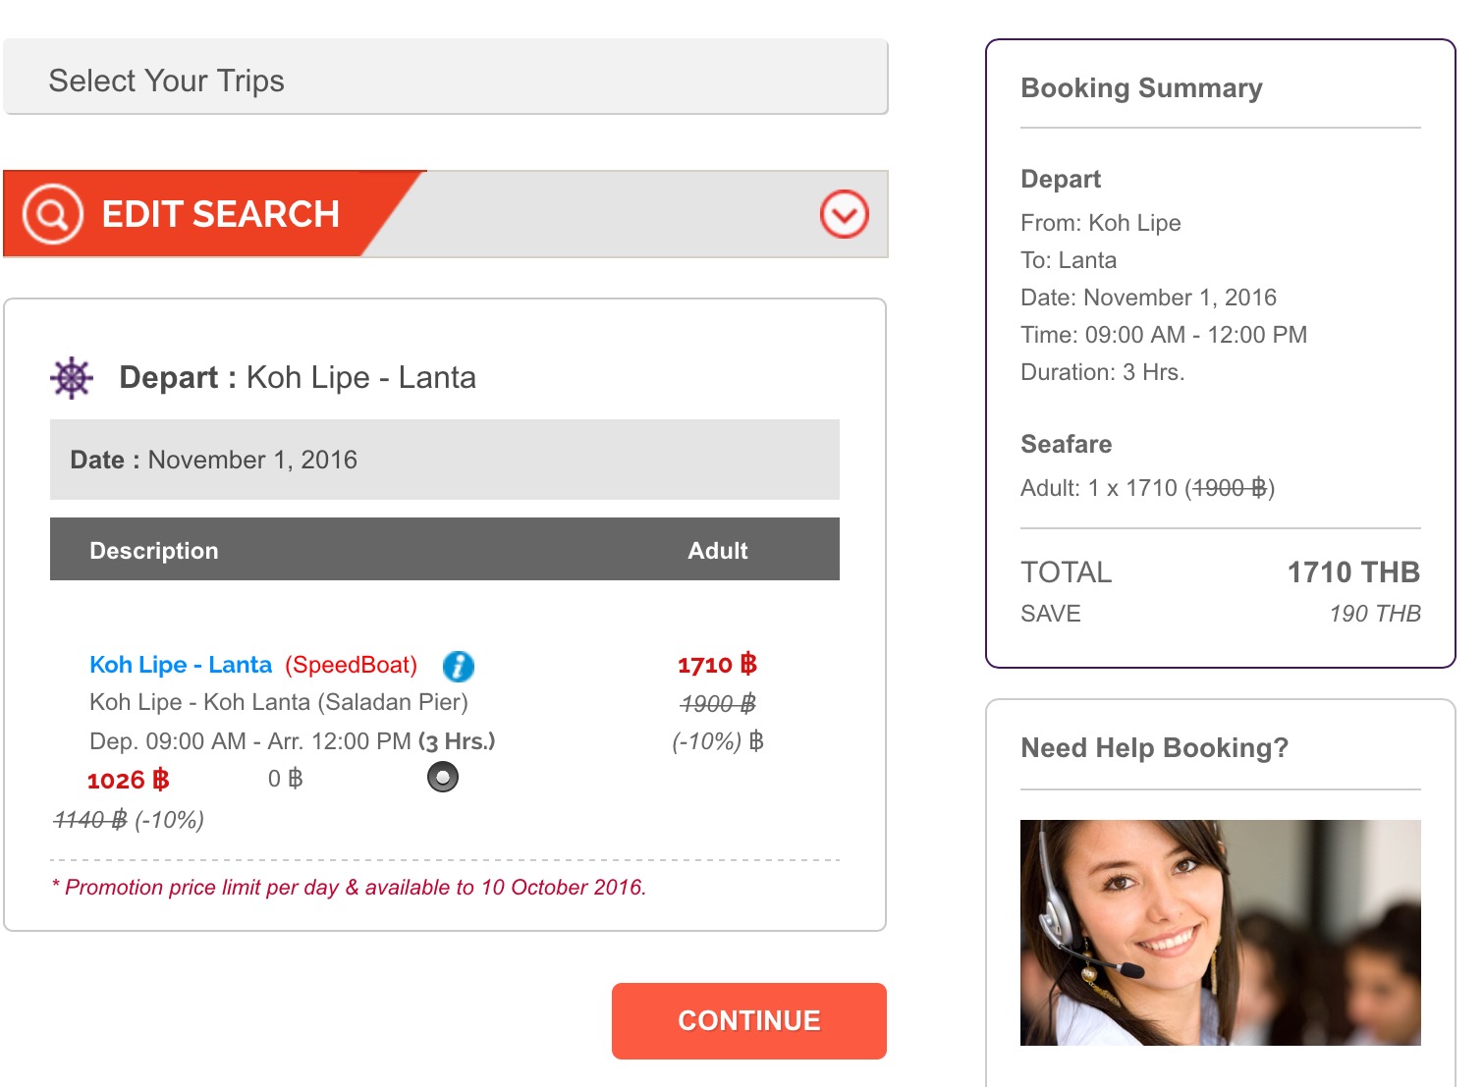Expand the Edit Search chevron arrow
The width and height of the screenshot is (1484, 1087).
845,214
